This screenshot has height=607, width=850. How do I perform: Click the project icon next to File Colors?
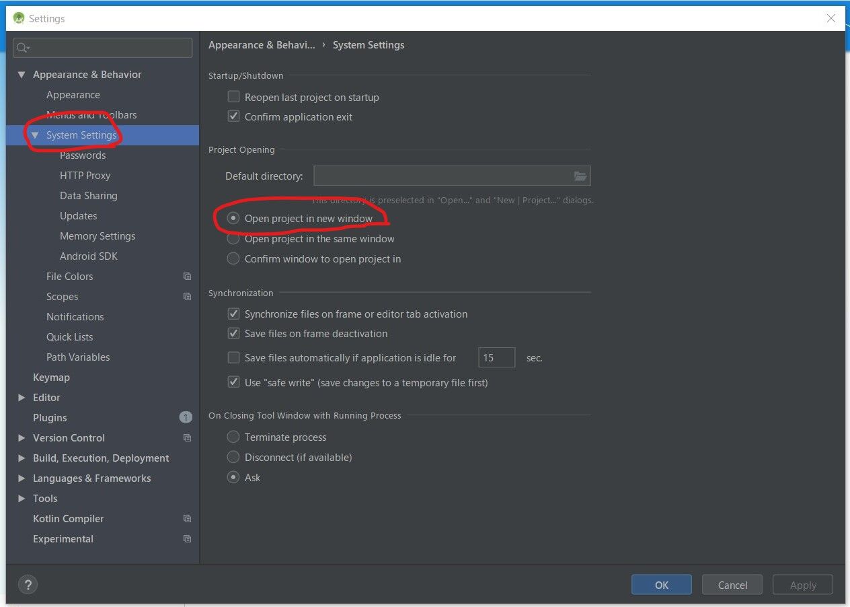pos(186,276)
